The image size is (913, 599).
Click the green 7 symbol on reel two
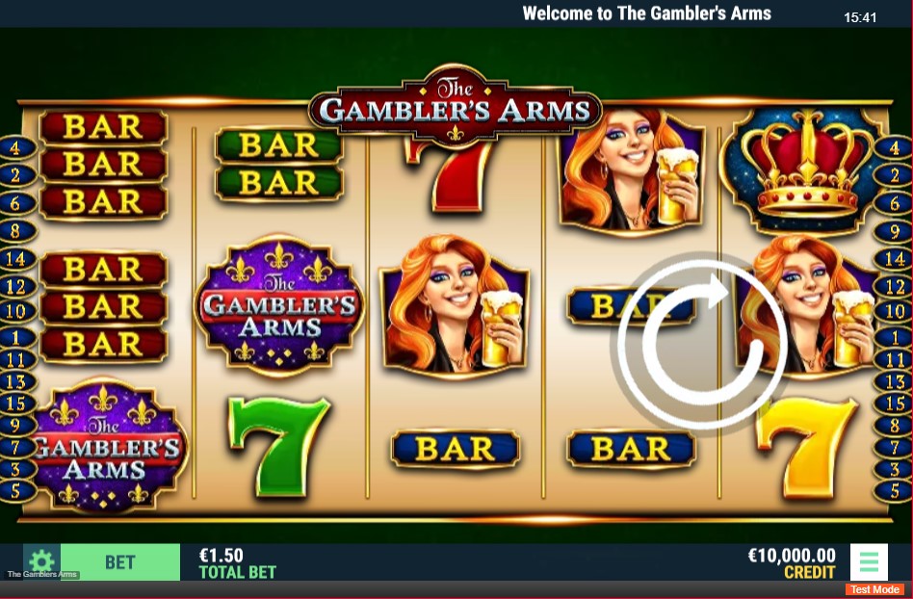point(279,445)
